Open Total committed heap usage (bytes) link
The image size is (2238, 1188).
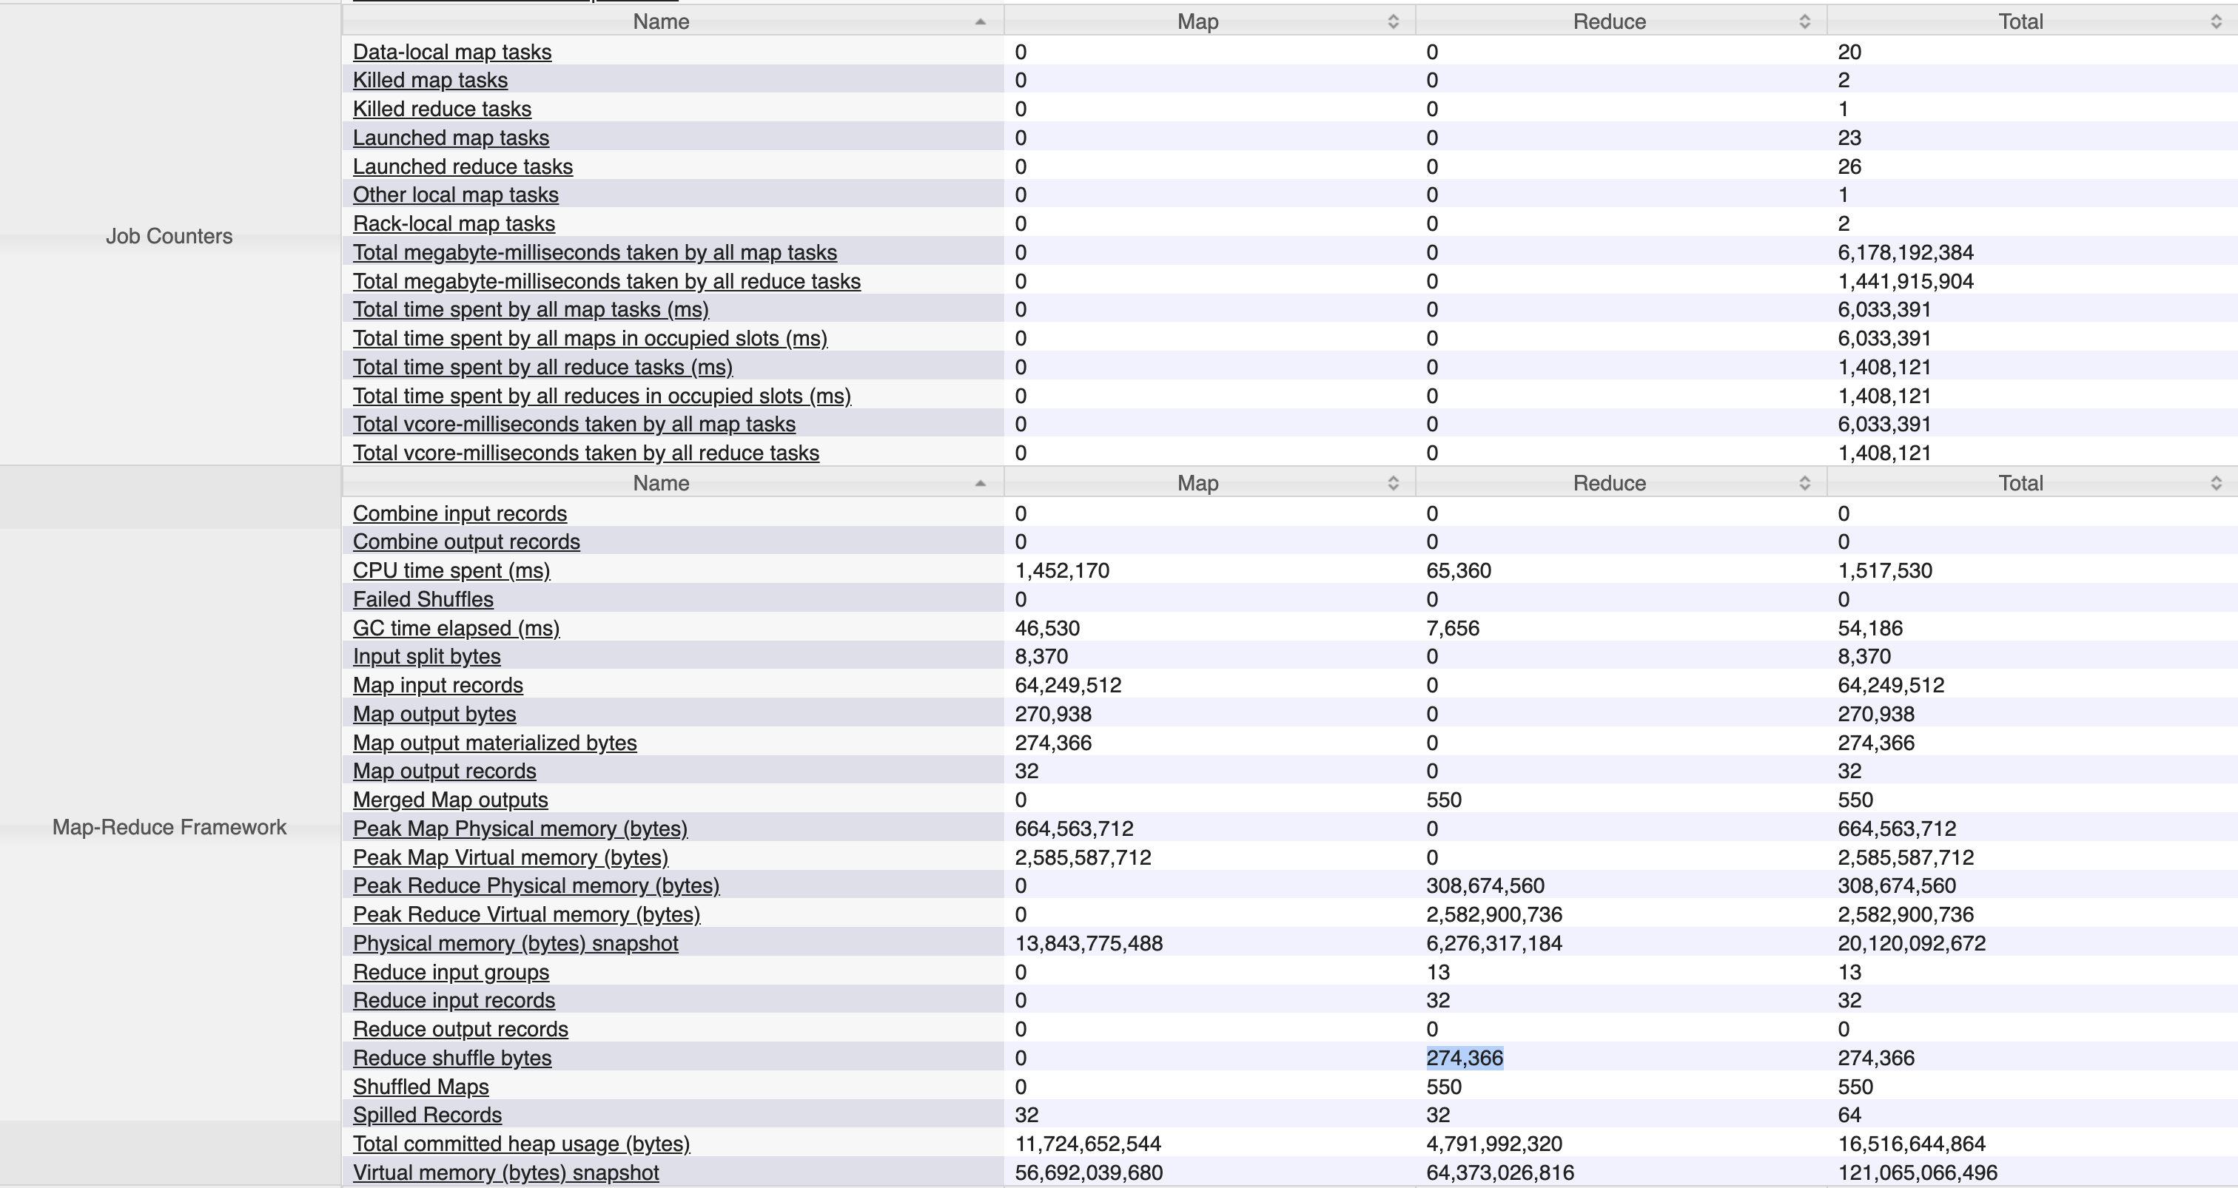pos(521,1144)
